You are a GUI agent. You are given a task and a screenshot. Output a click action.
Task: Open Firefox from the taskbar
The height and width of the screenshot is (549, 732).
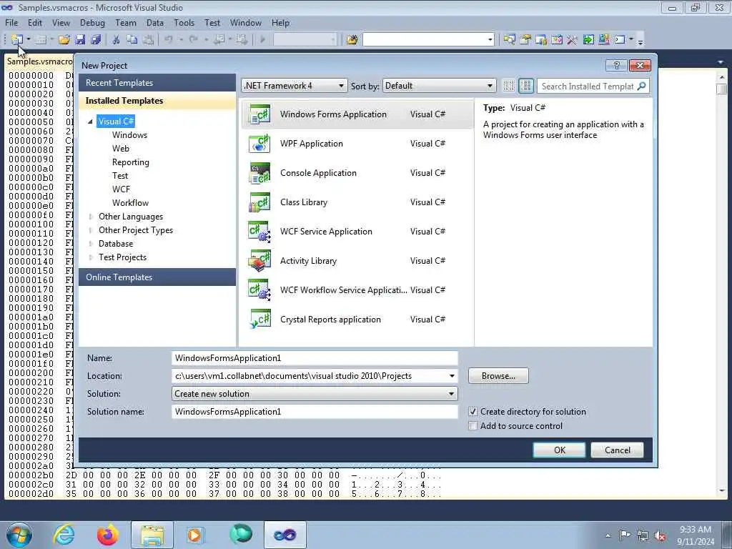[107, 535]
